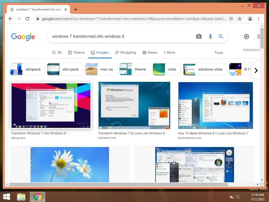Open File Explorer from the taskbar

21,197
